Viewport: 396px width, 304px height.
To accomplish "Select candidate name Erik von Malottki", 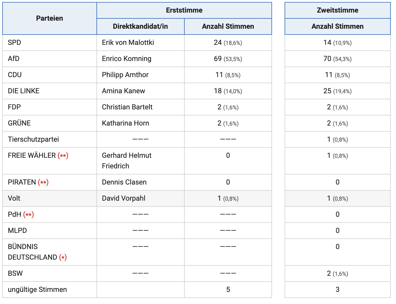I will (128, 43).
